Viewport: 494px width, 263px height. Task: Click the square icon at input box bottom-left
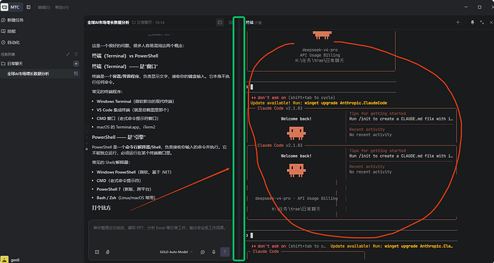(97, 252)
